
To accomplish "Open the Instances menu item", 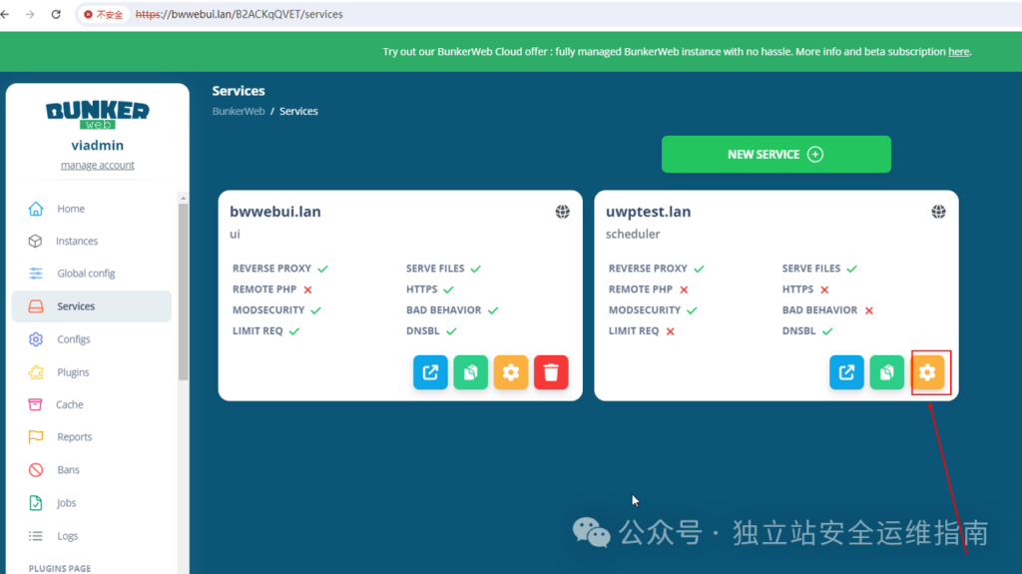I will (x=77, y=241).
